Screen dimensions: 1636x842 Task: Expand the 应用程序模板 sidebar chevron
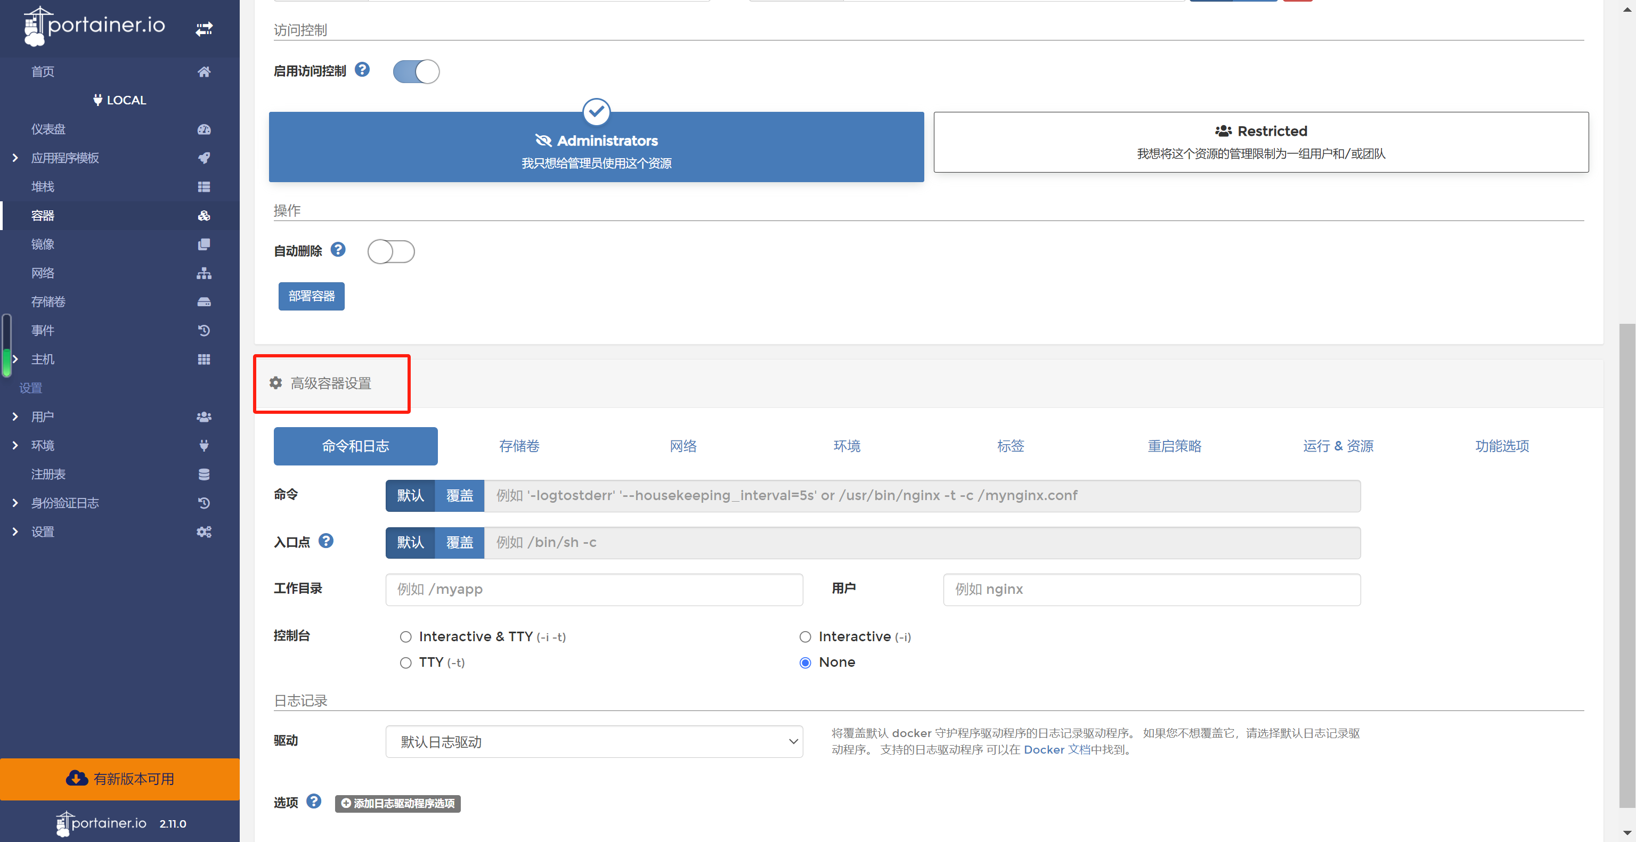click(x=15, y=158)
